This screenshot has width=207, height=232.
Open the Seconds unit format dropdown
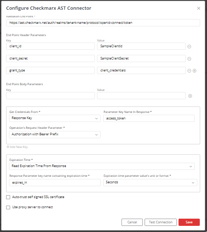[150, 183]
